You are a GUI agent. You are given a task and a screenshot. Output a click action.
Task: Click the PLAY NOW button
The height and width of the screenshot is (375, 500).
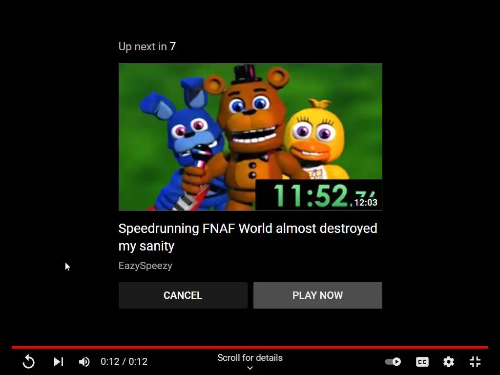317,295
